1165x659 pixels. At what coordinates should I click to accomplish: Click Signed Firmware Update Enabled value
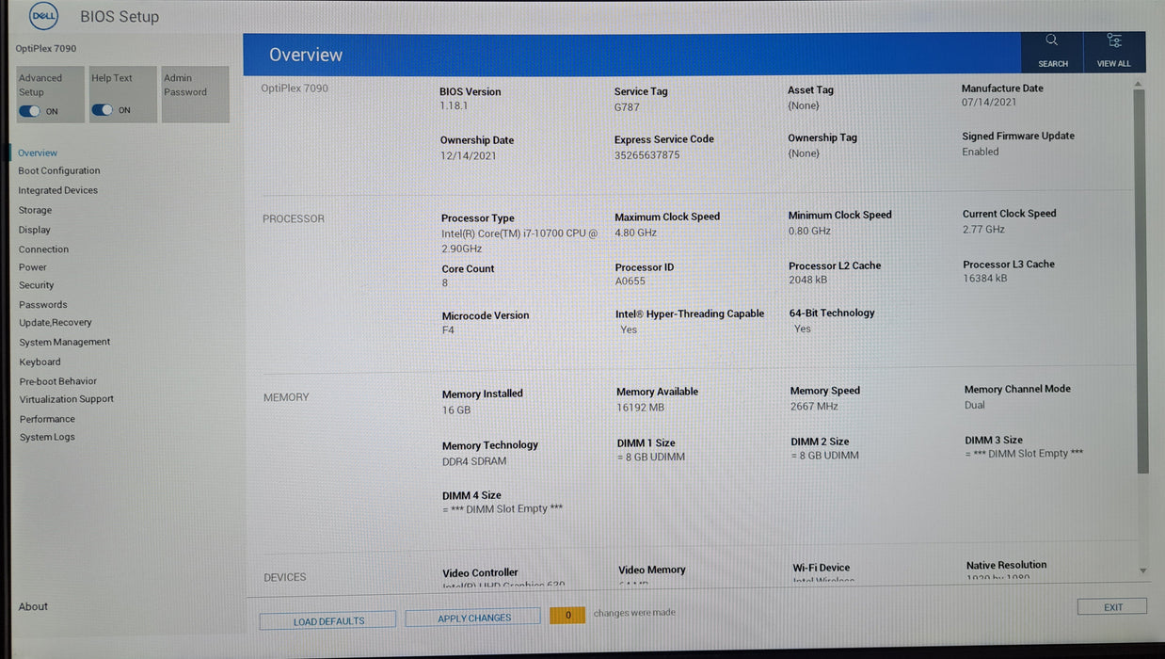click(981, 152)
